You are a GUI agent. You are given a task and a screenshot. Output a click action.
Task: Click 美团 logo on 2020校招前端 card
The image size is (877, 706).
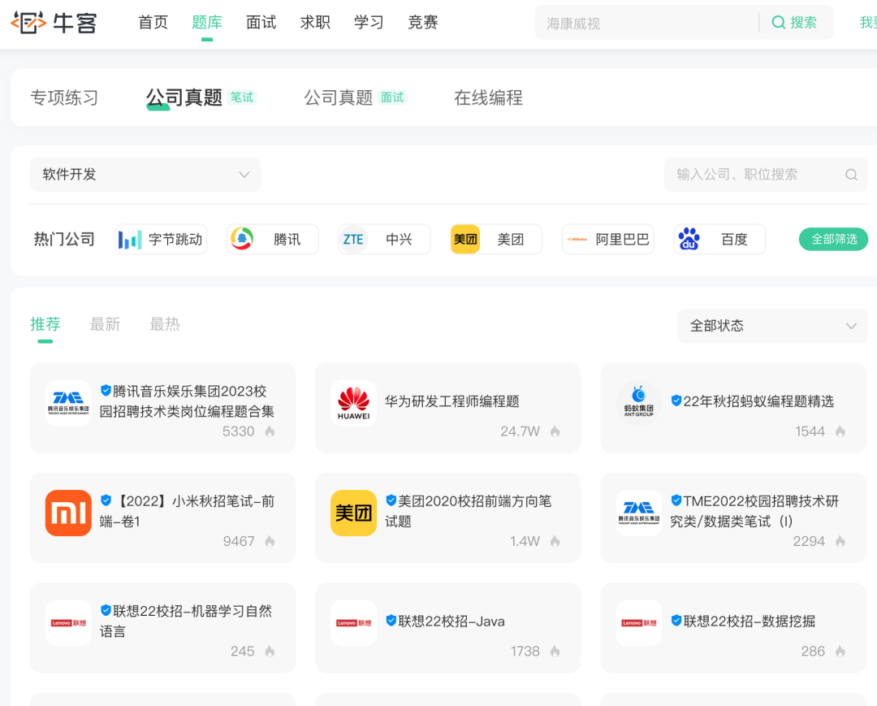353,513
